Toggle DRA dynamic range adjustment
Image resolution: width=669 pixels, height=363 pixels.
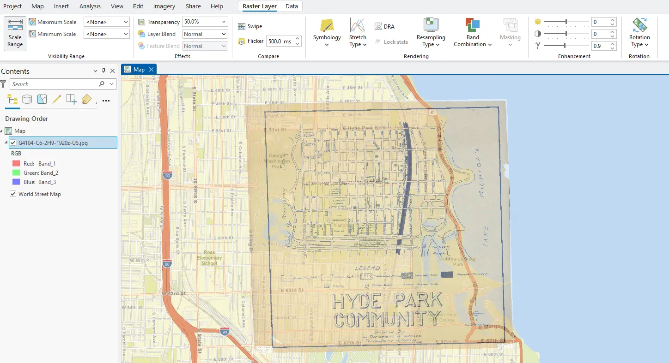coord(384,26)
